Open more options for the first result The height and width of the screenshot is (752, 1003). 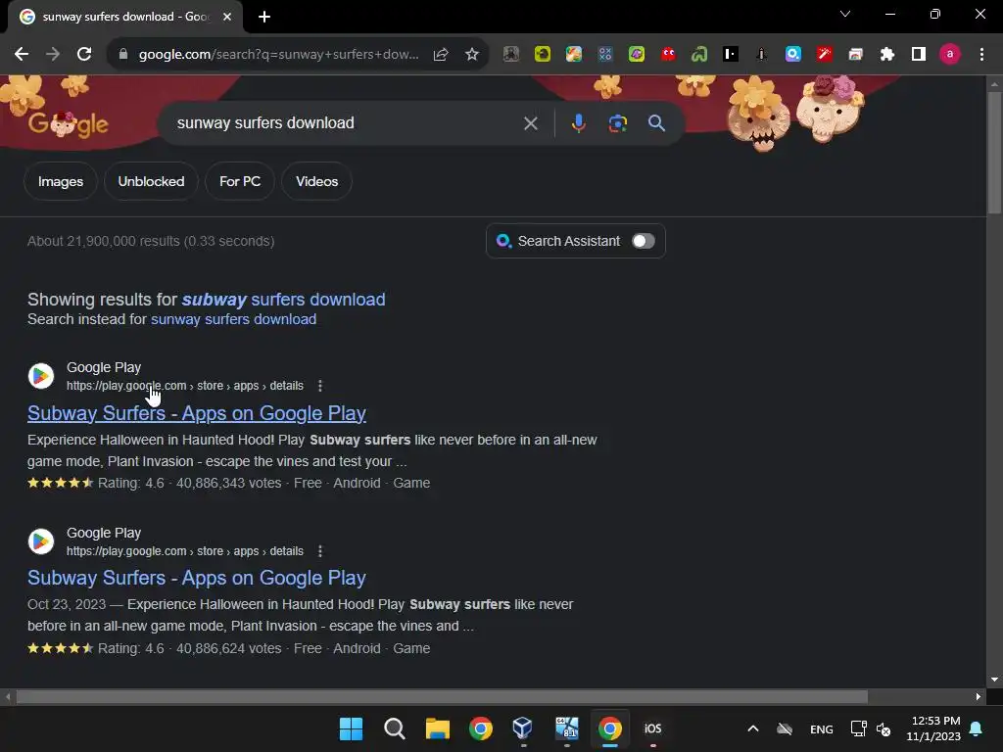click(320, 386)
